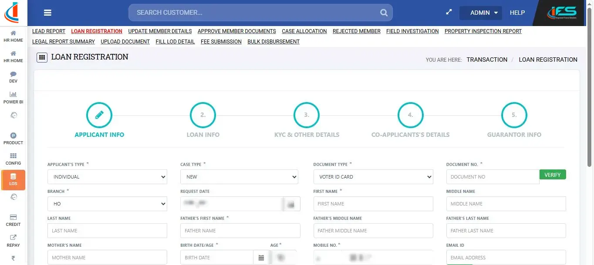
Task: Focus the Father's First Name field
Action: tap(240, 231)
